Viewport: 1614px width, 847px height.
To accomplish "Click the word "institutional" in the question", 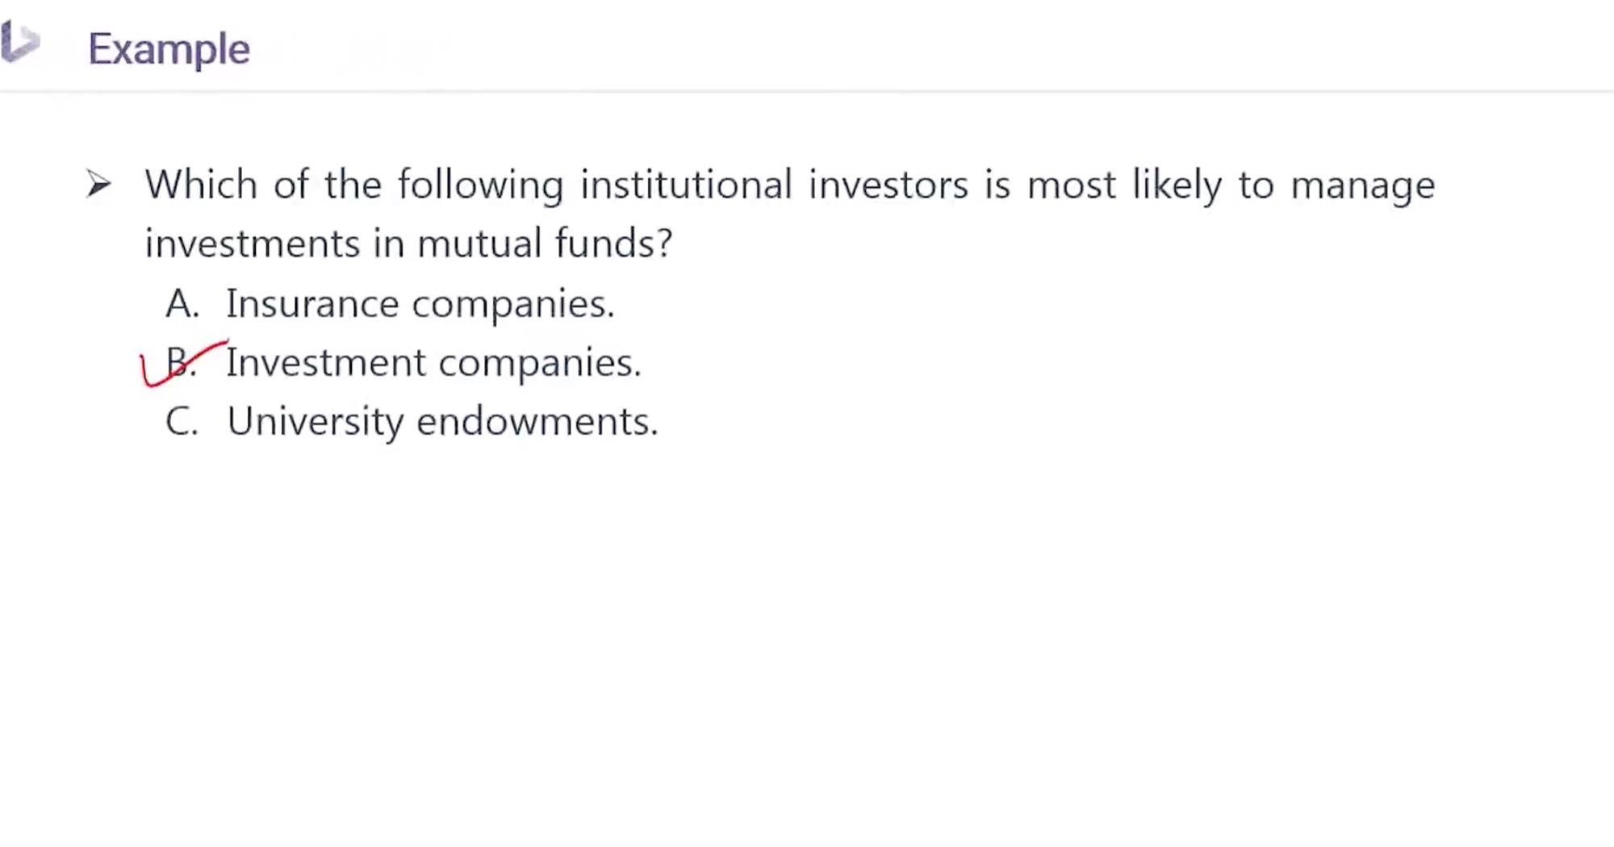I will click(686, 185).
